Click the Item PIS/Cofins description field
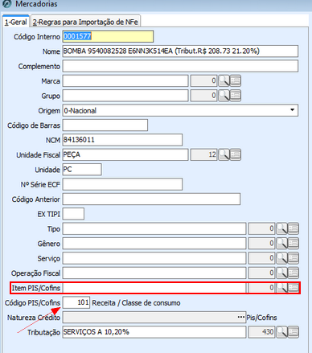The image size is (312, 353). [154, 288]
